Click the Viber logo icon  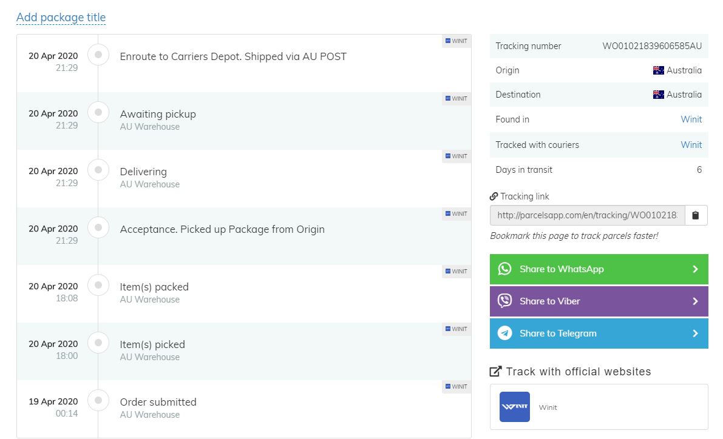[504, 301]
